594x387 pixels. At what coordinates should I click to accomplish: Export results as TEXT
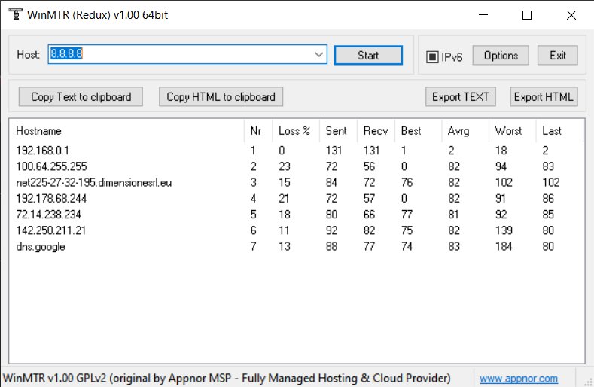coord(460,97)
